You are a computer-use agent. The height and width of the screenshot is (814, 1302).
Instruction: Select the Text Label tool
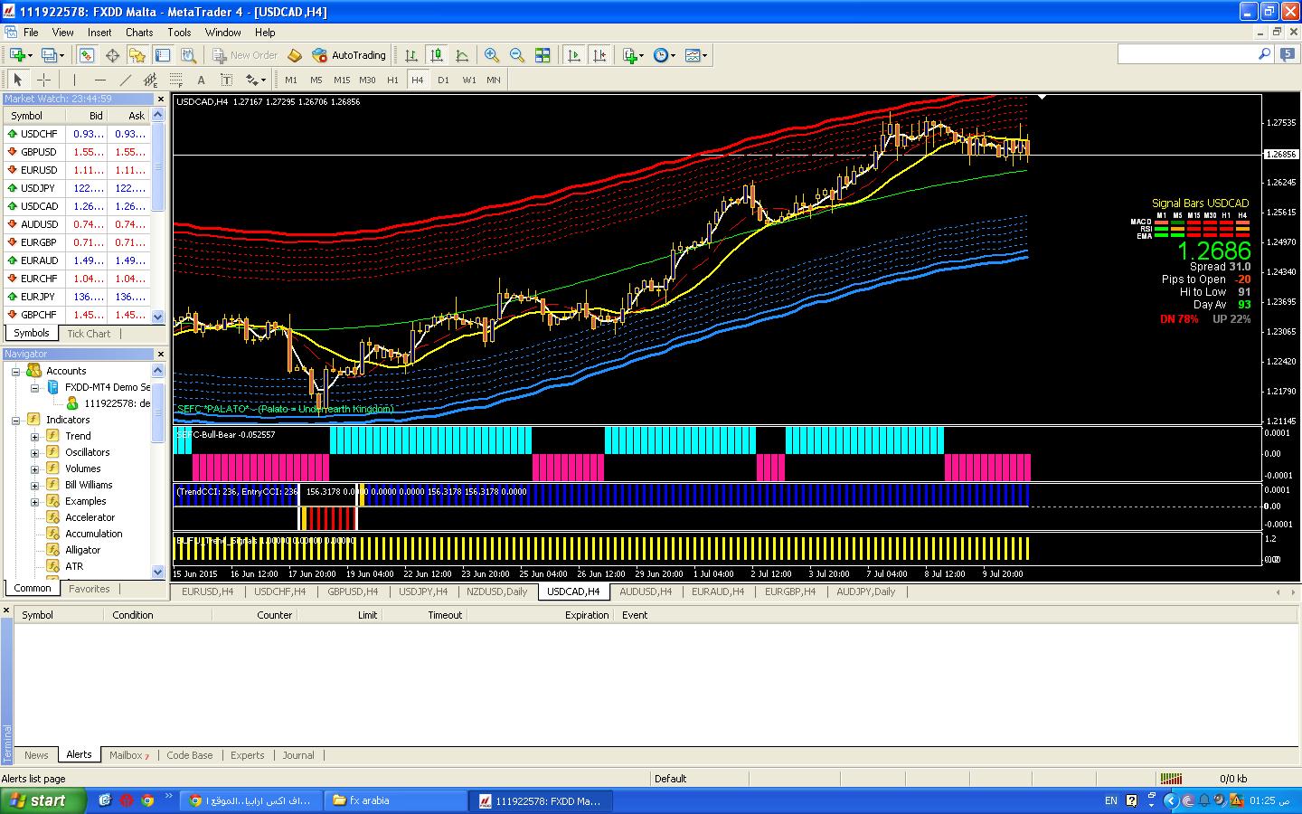227,80
